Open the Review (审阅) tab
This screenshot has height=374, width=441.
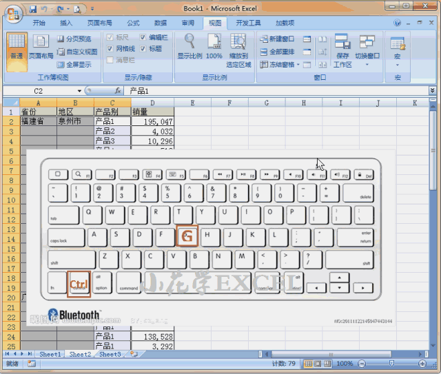188,23
